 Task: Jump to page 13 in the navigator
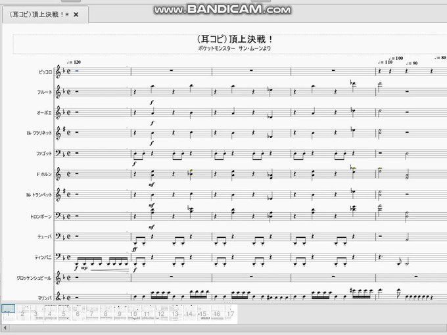click(175, 313)
